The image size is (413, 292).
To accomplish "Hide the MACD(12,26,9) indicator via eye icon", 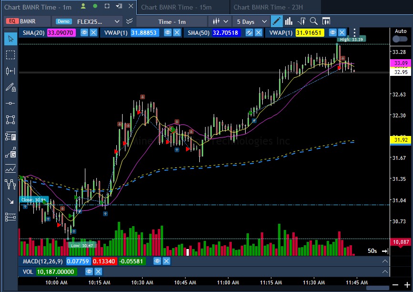I will tap(157, 261).
